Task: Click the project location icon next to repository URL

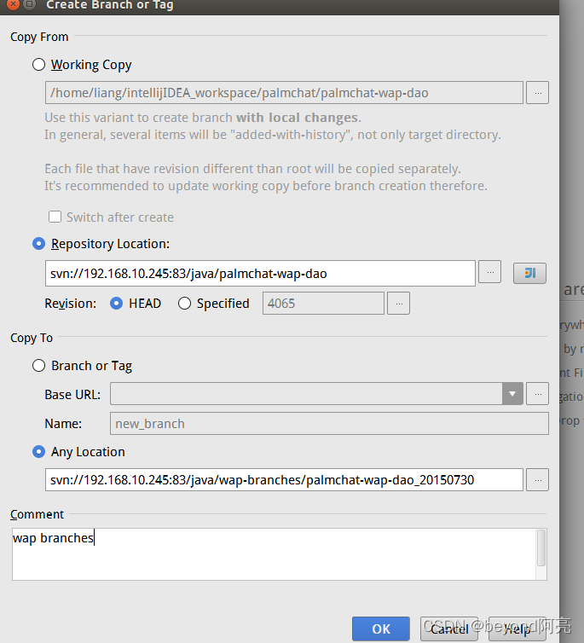Action: coord(529,273)
